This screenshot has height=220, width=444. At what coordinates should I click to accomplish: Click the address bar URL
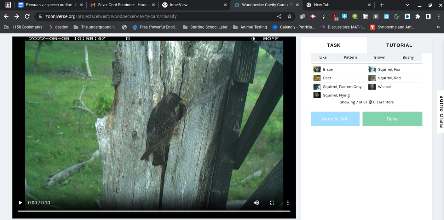[111, 16]
